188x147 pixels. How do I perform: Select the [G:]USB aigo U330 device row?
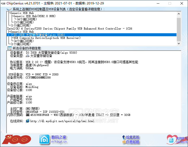click(92, 35)
